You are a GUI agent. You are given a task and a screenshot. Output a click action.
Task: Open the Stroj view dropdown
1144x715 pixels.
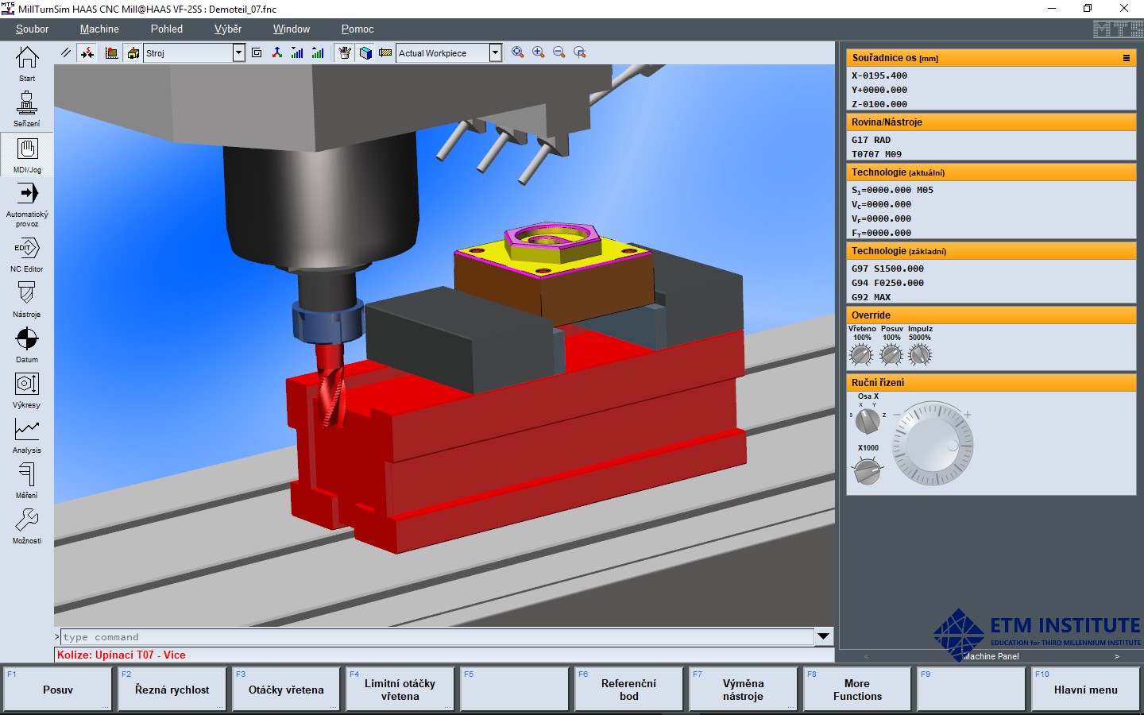(238, 52)
